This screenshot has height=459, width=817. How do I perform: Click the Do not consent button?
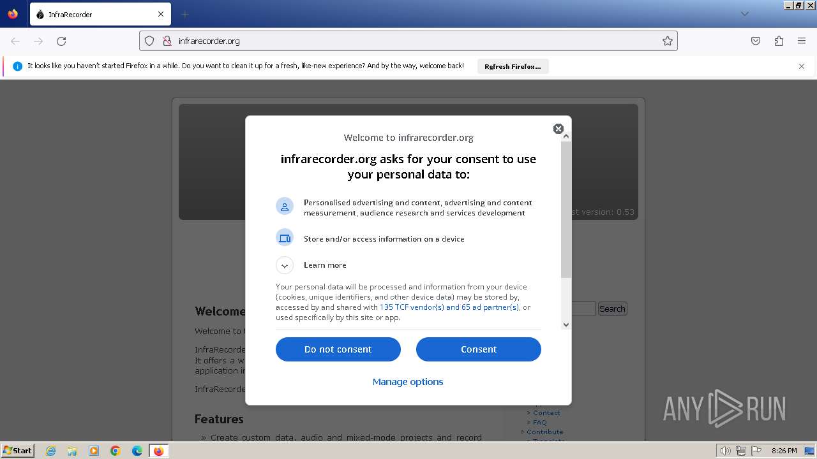click(338, 349)
